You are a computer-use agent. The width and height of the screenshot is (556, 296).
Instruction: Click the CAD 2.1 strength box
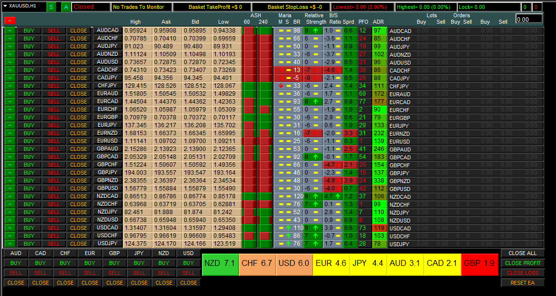point(442,264)
